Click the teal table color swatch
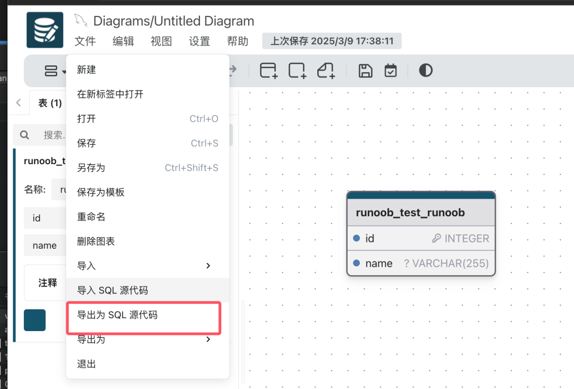574x389 pixels. click(35, 320)
